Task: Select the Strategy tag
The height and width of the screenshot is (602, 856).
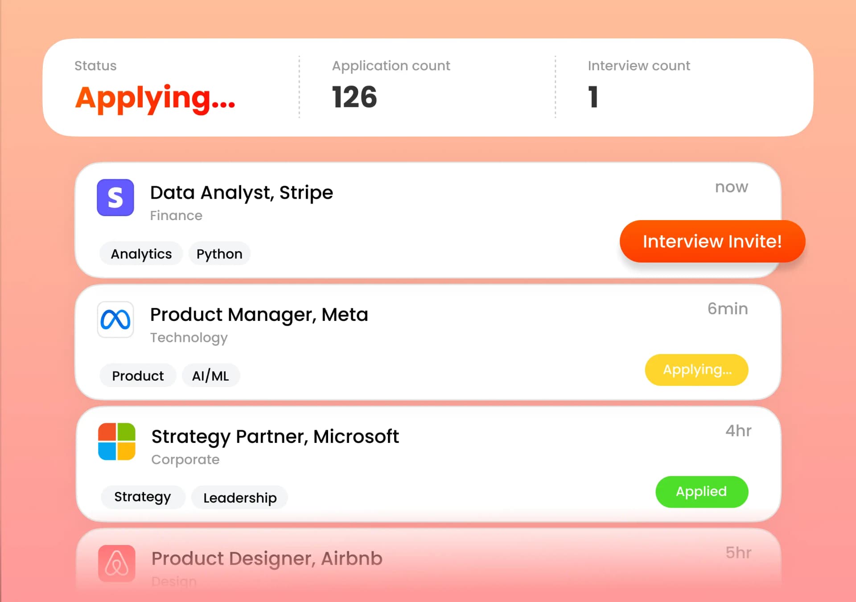Action: click(x=143, y=496)
